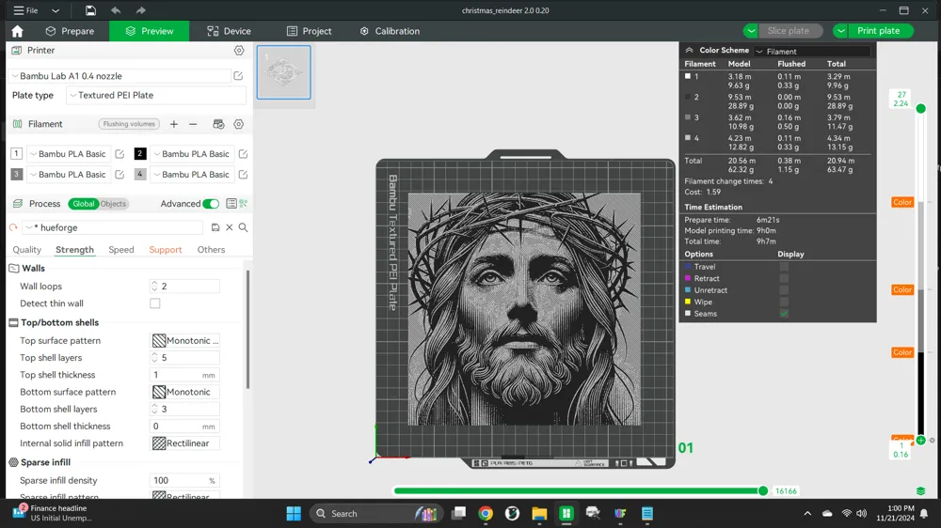Click the Home icon in top bar
Image resolution: width=941 pixels, height=528 pixels.
17,31
